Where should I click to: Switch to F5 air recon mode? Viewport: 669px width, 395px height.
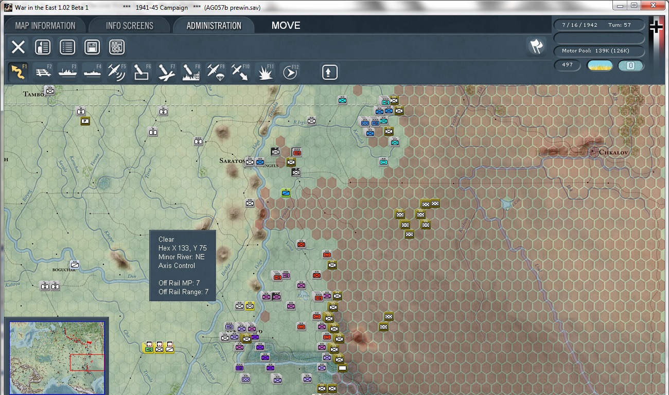click(117, 72)
